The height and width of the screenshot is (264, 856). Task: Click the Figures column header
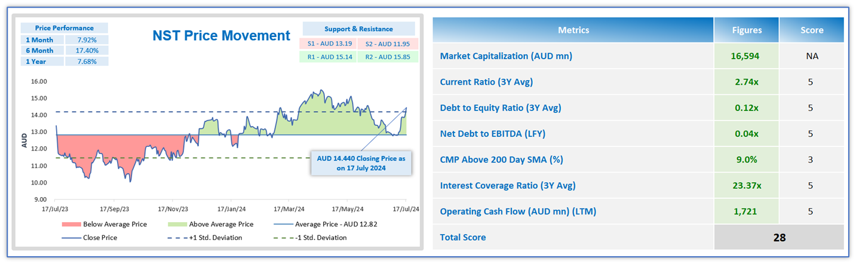(747, 30)
